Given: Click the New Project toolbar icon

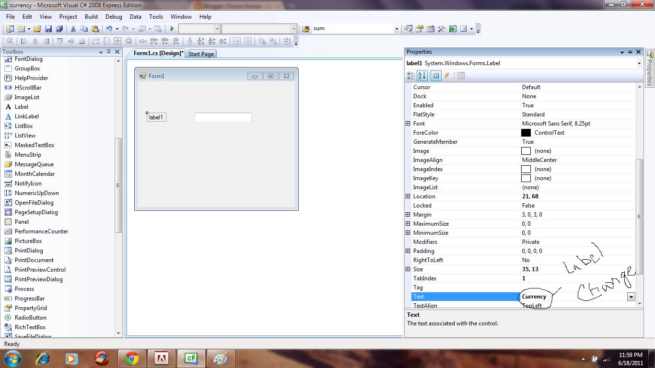Looking at the screenshot, I should point(10,29).
